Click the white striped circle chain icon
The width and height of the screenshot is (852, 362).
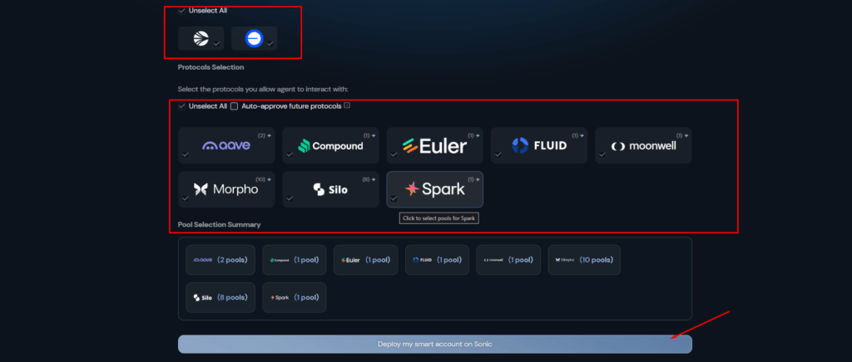click(201, 38)
